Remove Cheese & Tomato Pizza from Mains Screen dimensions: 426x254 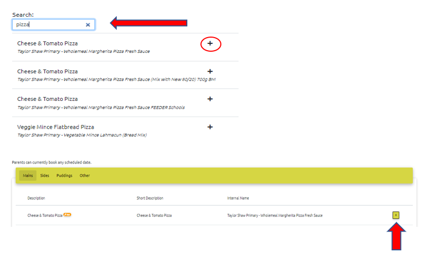(x=396, y=215)
